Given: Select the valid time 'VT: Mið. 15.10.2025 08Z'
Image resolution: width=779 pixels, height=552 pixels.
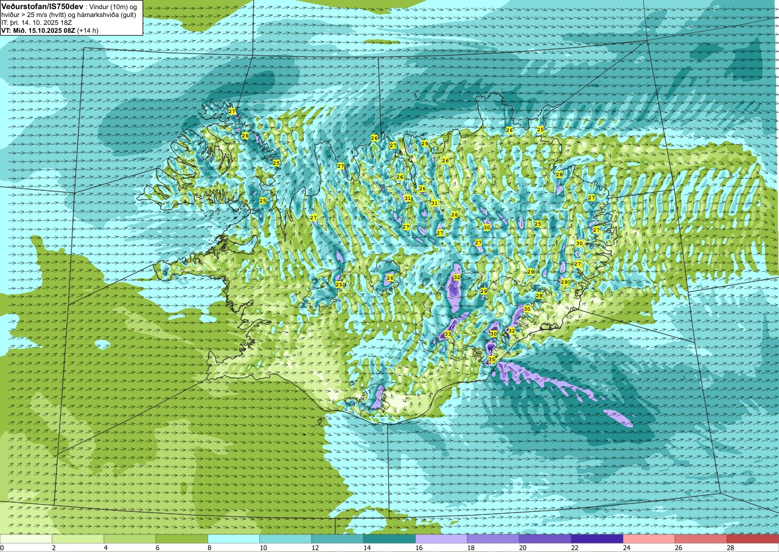Looking at the screenshot, I should coord(38,30).
